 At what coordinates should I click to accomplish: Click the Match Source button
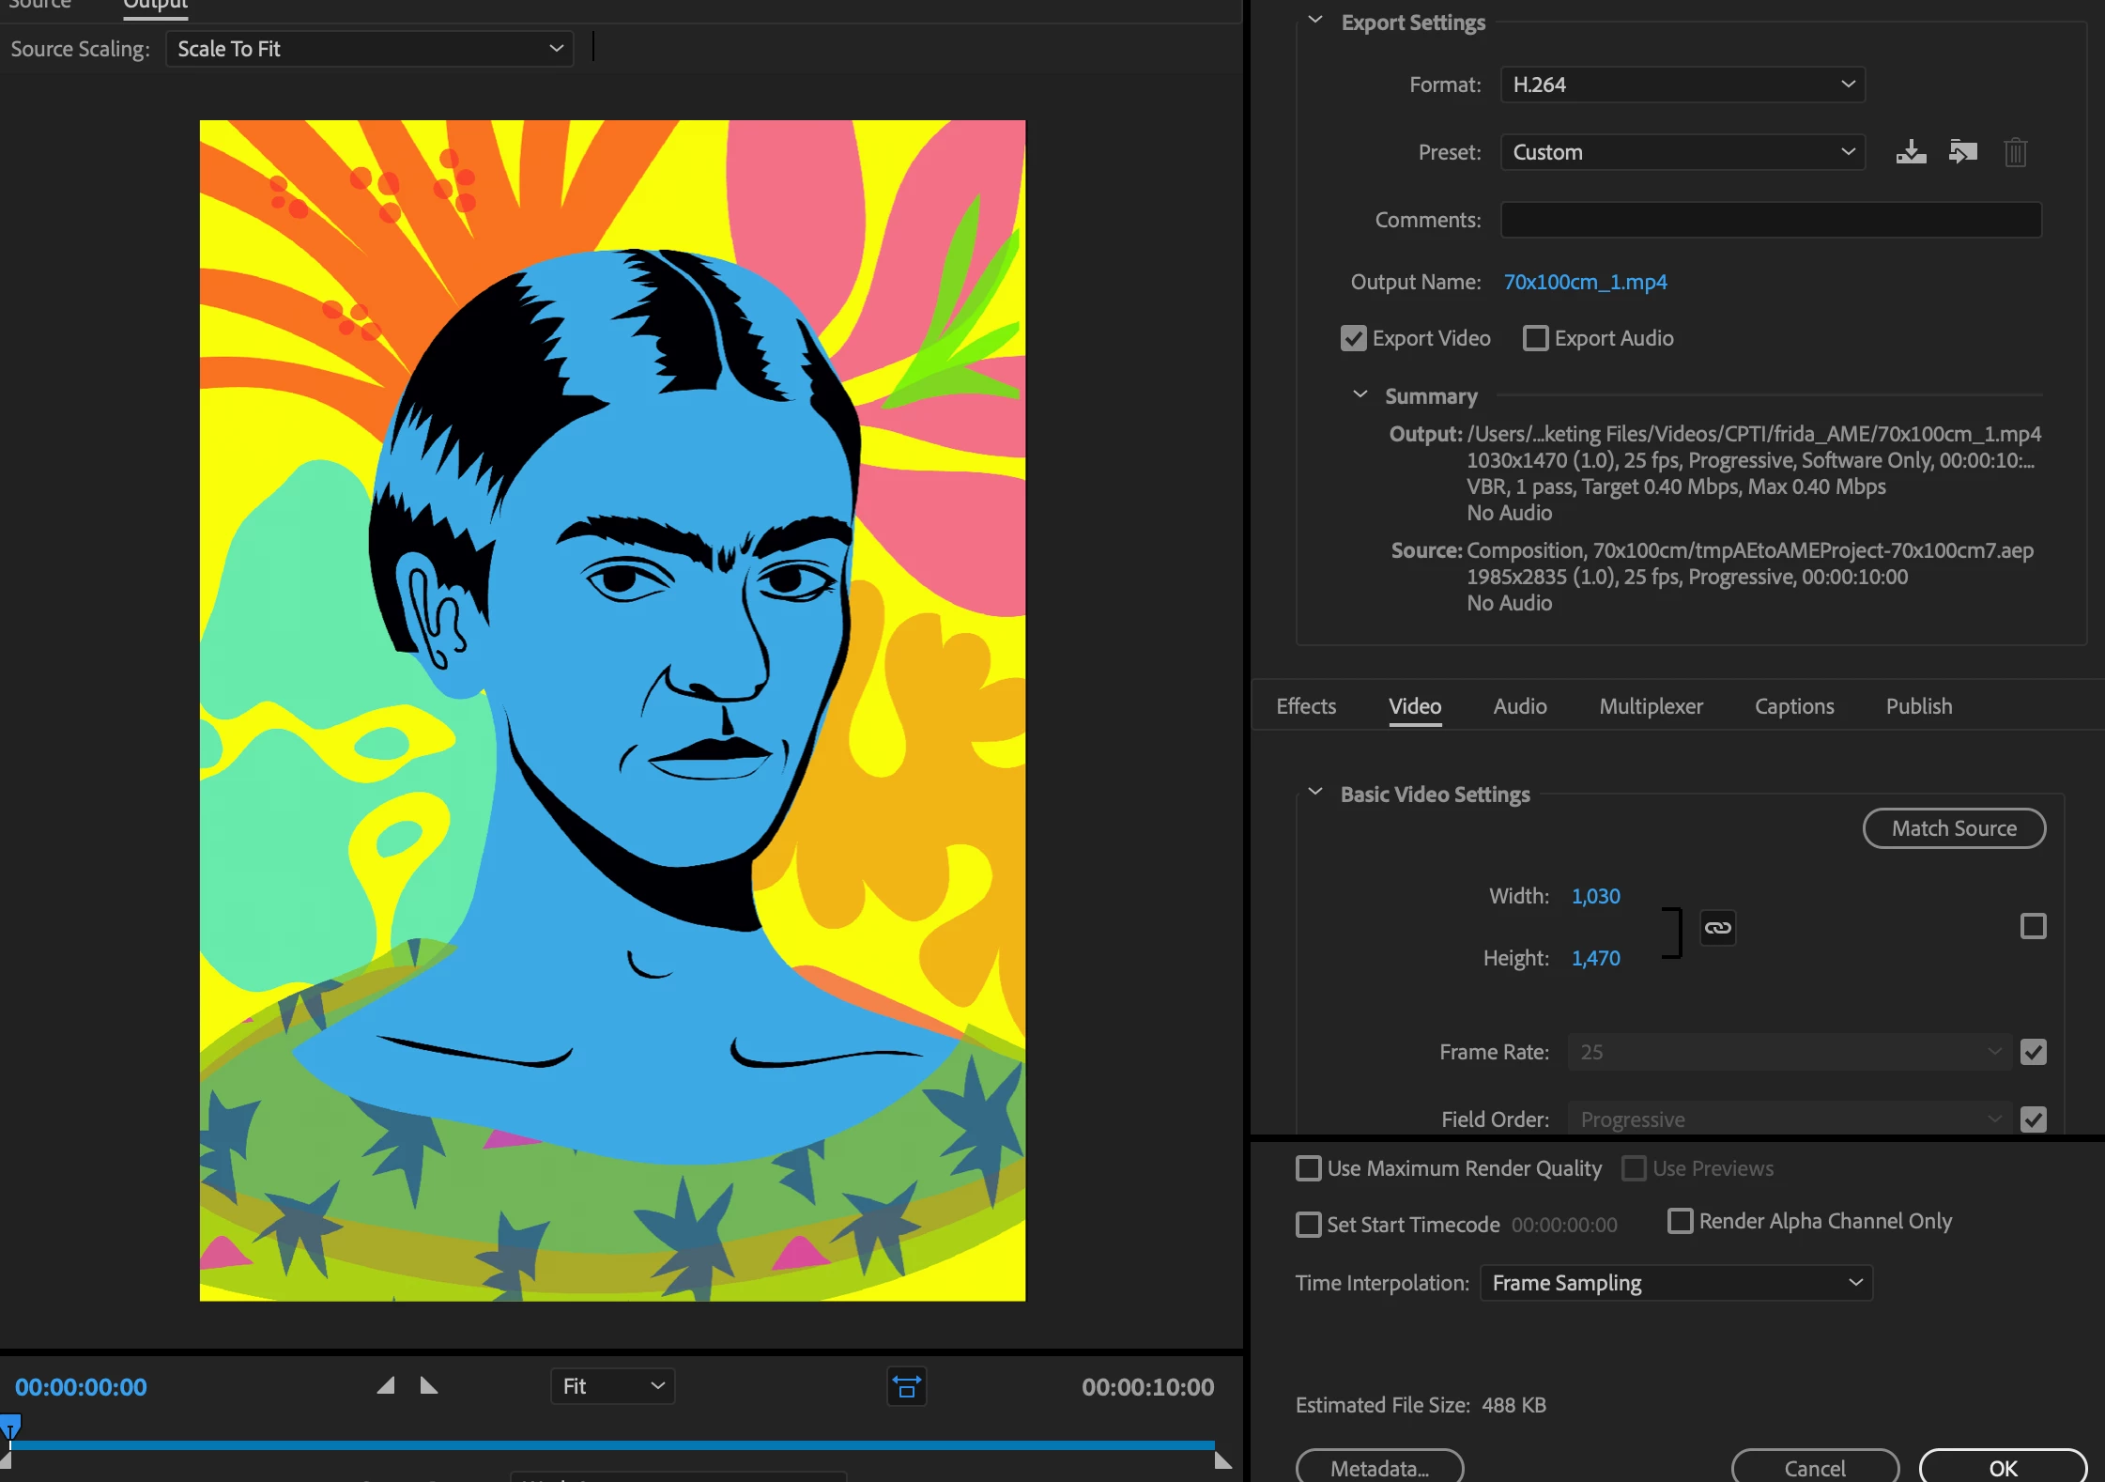[1953, 828]
